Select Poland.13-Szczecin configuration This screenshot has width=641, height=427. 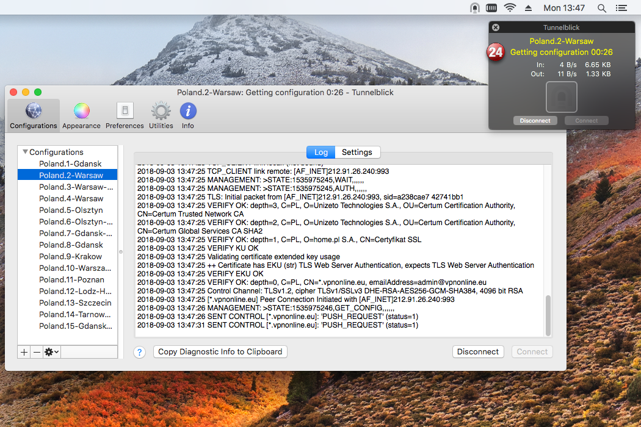pyautogui.click(x=67, y=303)
